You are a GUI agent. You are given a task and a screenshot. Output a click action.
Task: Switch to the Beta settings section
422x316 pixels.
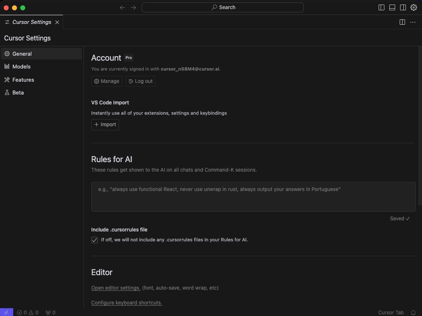18,92
